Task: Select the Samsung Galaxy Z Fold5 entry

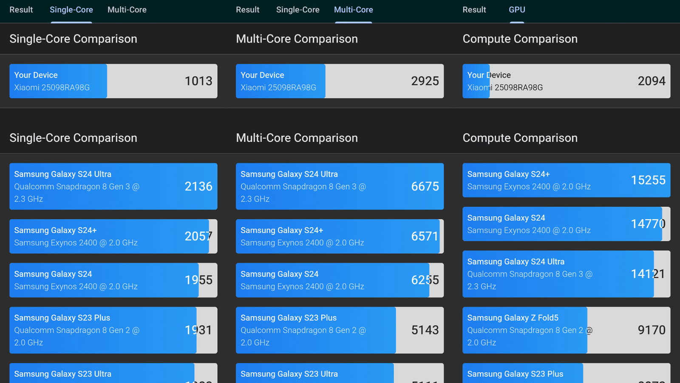Action: [x=566, y=330]
